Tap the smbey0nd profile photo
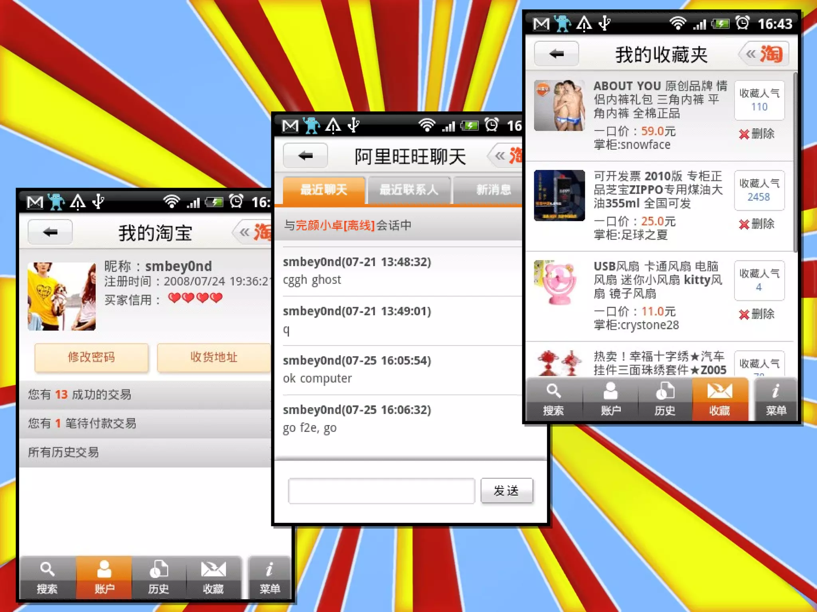The width and height of the screenshot is (817, 612). click(62, 296)
